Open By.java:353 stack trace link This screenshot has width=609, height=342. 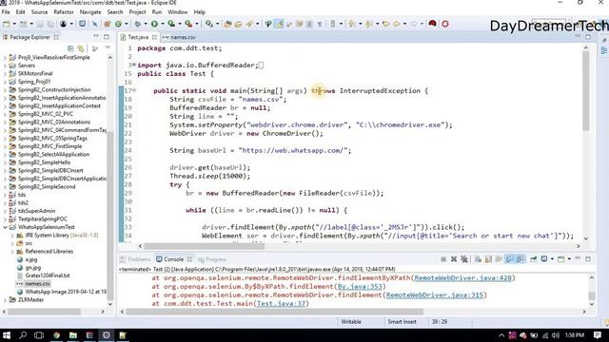click(x=360, y=287)
